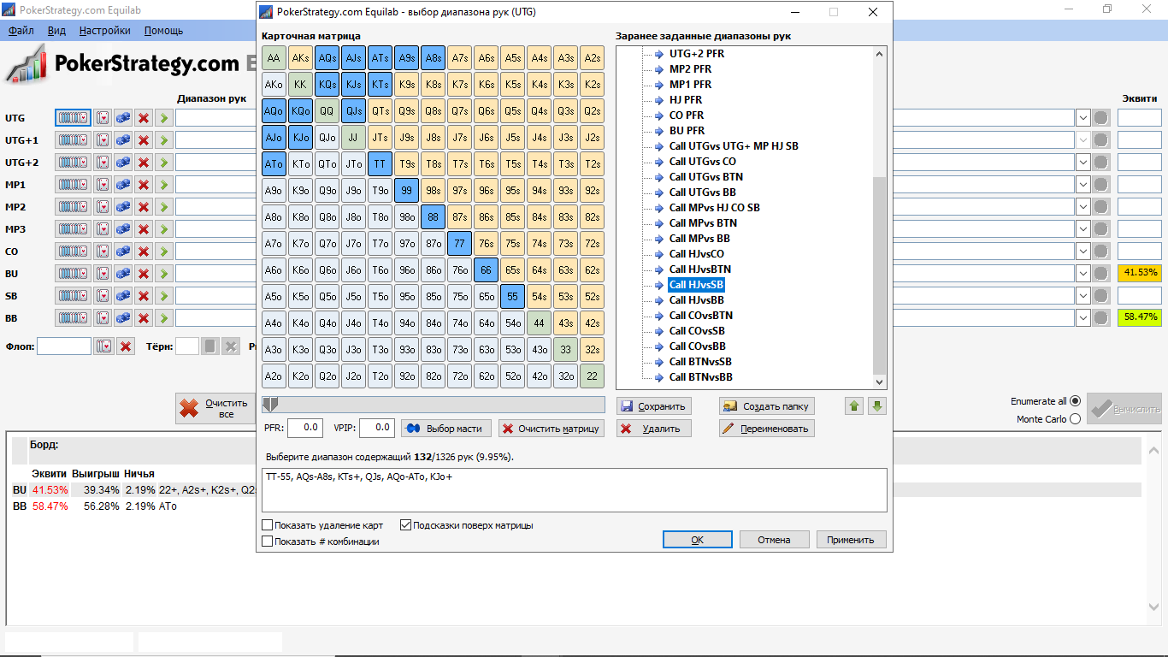Enable the Показать # комбинации checkbox
The image size is (1168, 657).
[268, 542]
